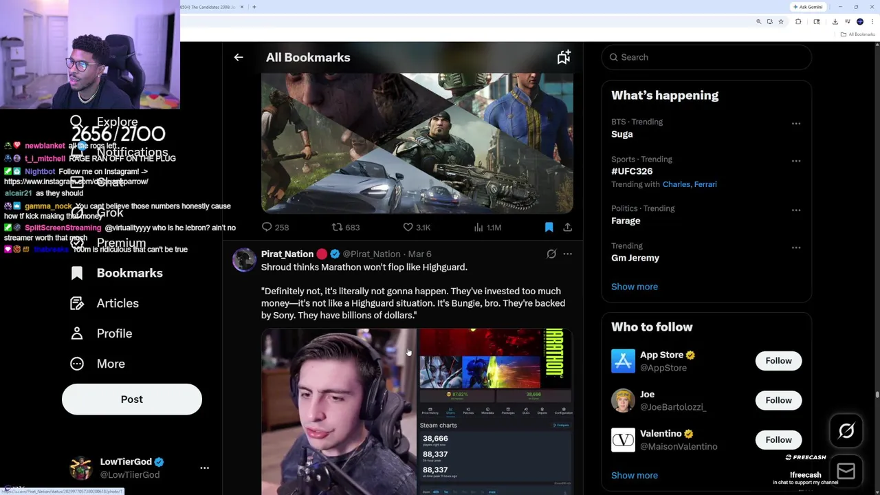
Task: Open Chrome extensions puzzle icon
Action: pos(798,21)
